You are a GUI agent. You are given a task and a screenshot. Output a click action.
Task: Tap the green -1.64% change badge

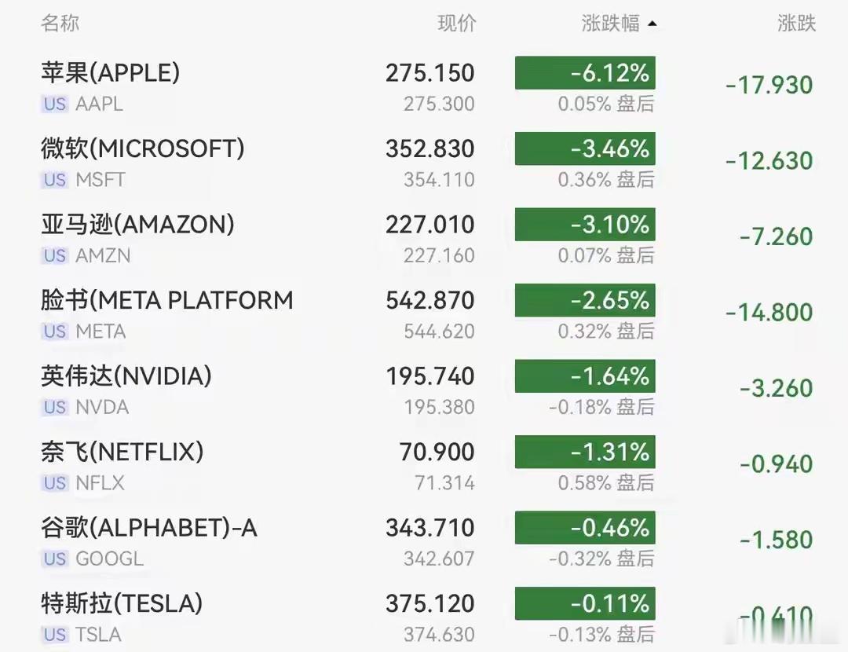click(585, 375)
